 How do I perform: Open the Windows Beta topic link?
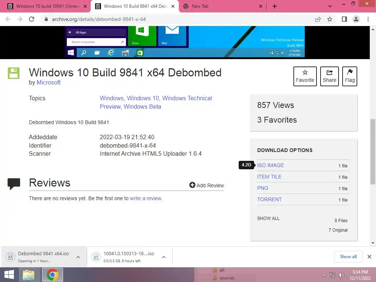[142, 106]
